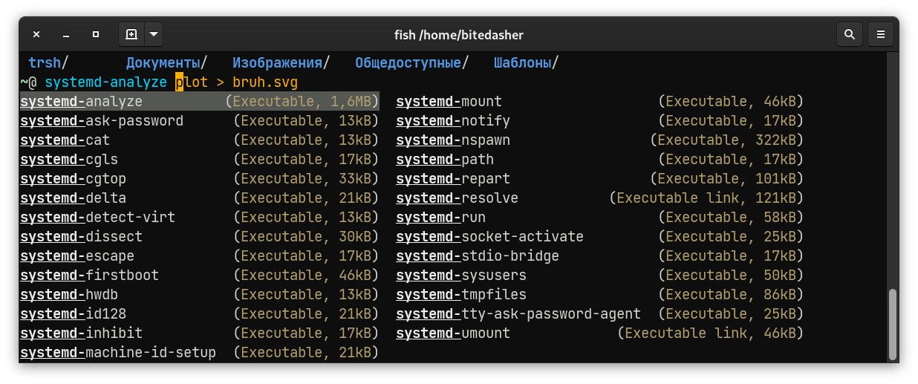Click the Общедоступные/ directory name
918x384 pixels.
412,63
